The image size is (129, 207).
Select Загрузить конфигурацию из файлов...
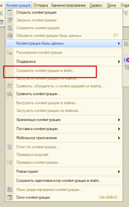[x=64, y=111]
